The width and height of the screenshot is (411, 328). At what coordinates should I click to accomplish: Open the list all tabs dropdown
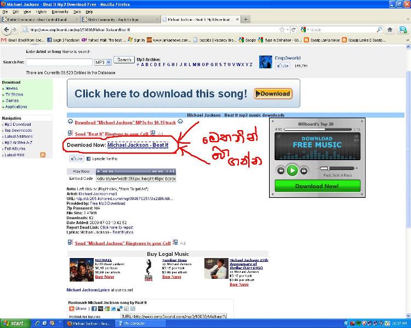(408, 19)
